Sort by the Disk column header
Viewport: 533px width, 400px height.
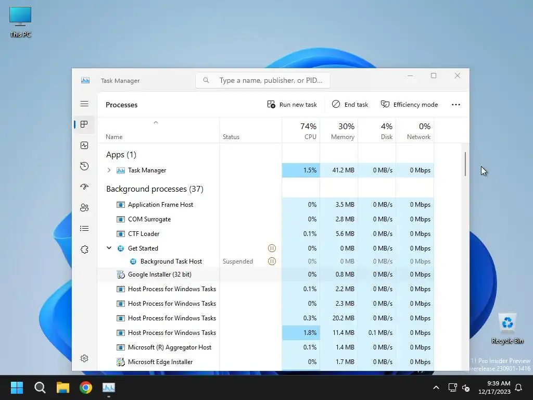(377, 131)
